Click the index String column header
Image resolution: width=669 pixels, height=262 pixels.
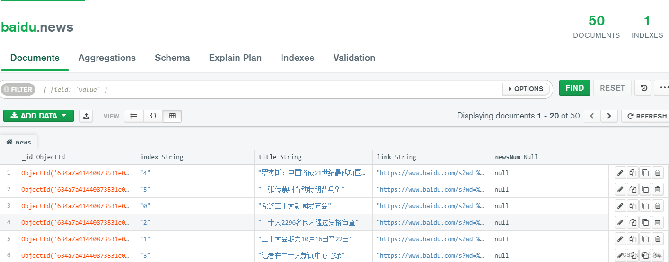coord(195,157)
